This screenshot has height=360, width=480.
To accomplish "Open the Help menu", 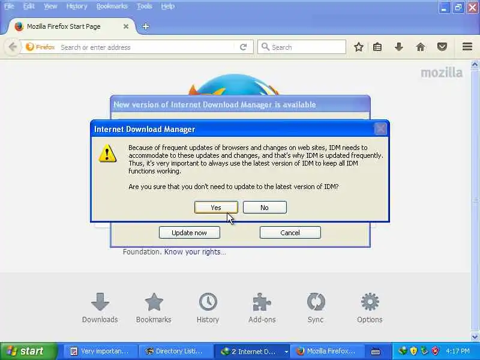I will click(x=167, y=6).
